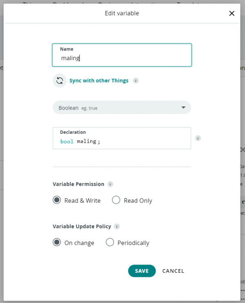245x303 pixels.
Task: Click the Read Only label text
Action: [138, 201]
